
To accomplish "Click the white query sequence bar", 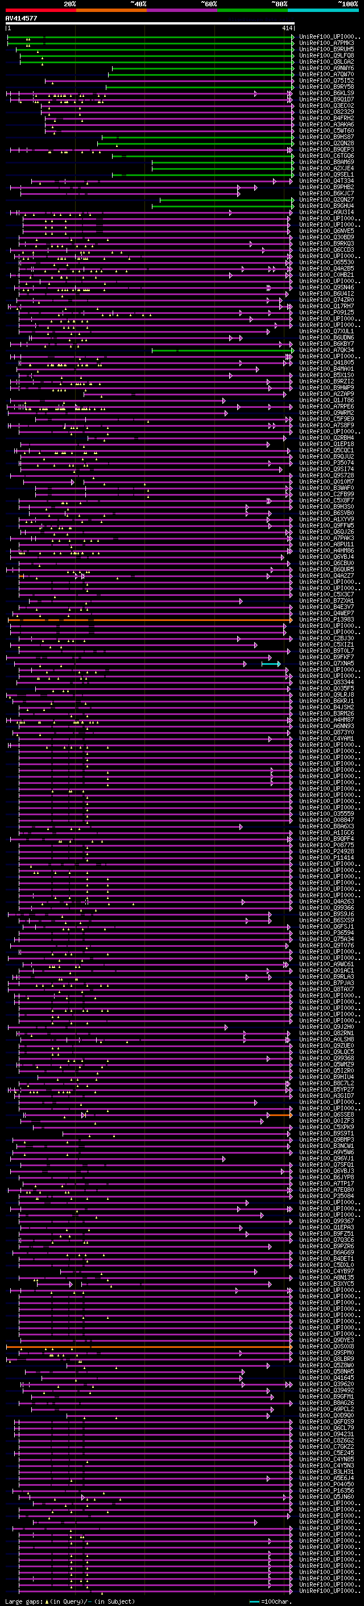I will (x=150, y=24).
